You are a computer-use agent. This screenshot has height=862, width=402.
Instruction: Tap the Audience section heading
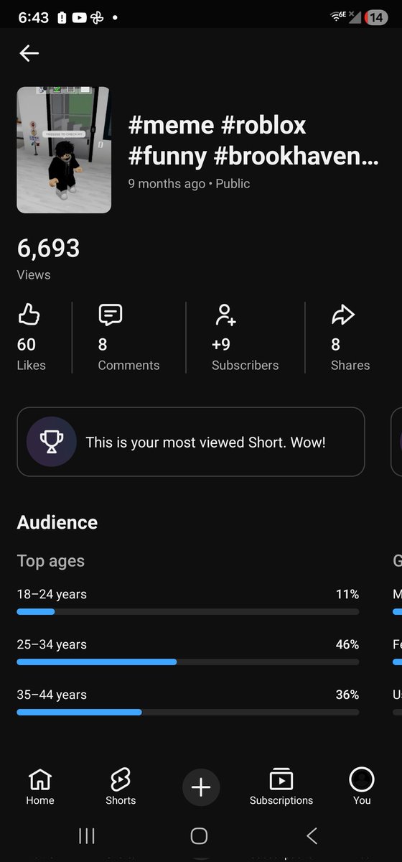pos(57,522)
